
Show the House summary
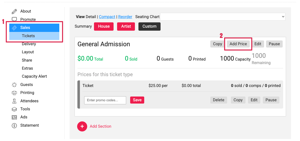[104, 26]
